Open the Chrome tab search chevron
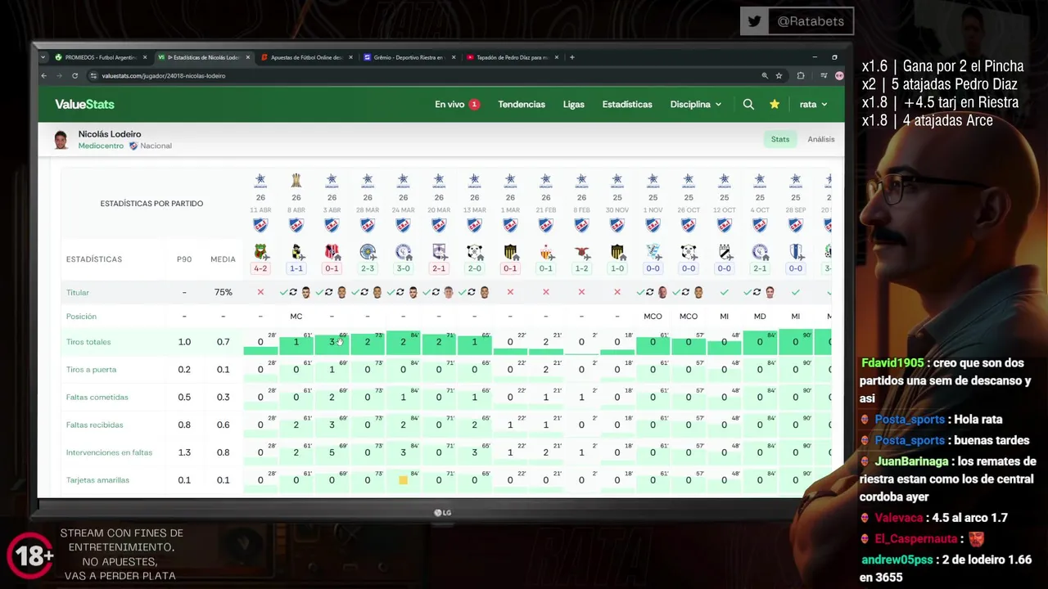Image resolution: width=1048 pixels, height=589 pixels. click(43, 57)
